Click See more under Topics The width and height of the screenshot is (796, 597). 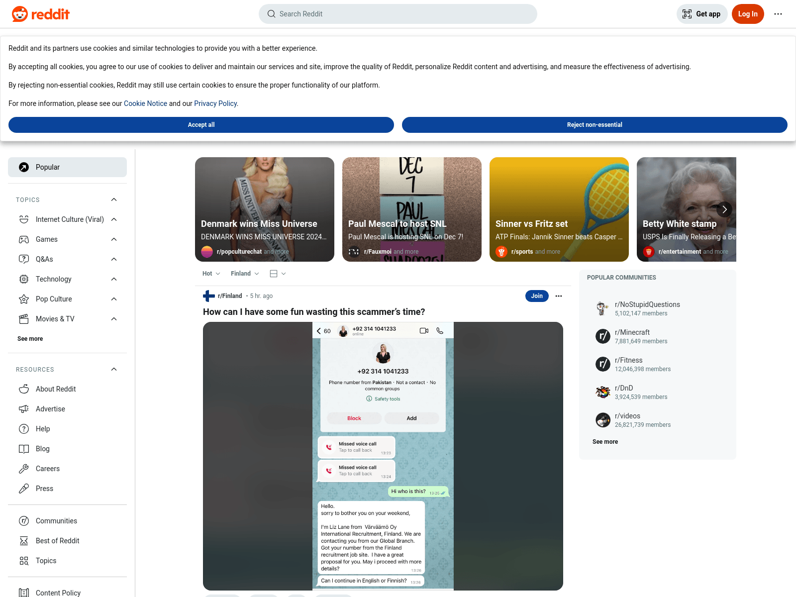[30, 339]
